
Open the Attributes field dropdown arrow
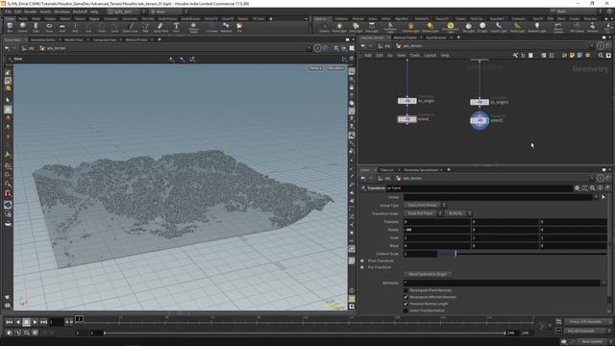(603, 283)
